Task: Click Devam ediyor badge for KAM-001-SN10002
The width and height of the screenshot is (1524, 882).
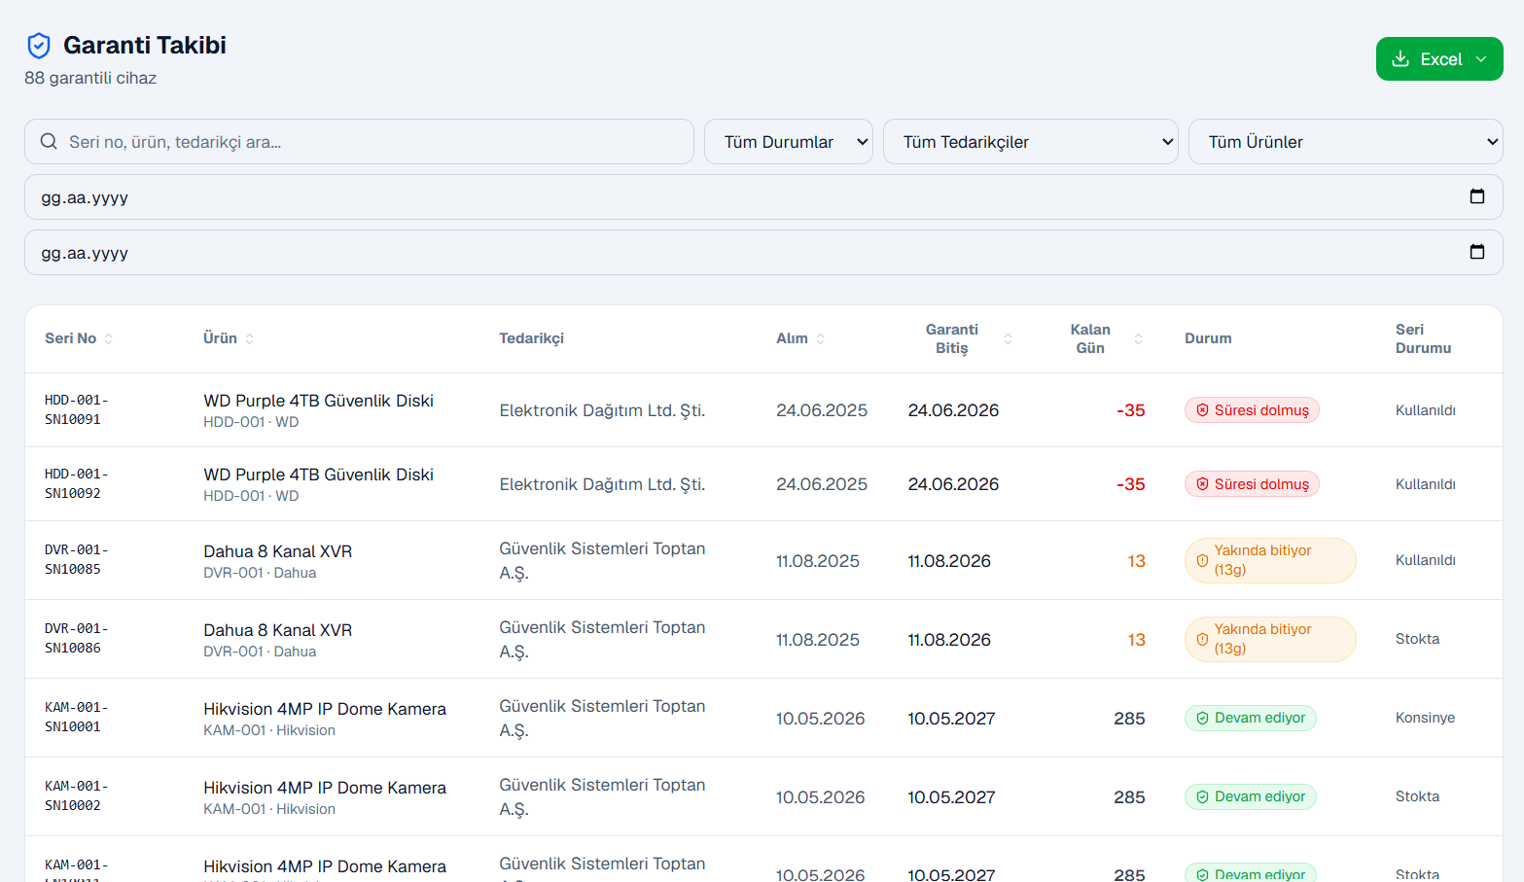Action: click(x=1250, y=796)
